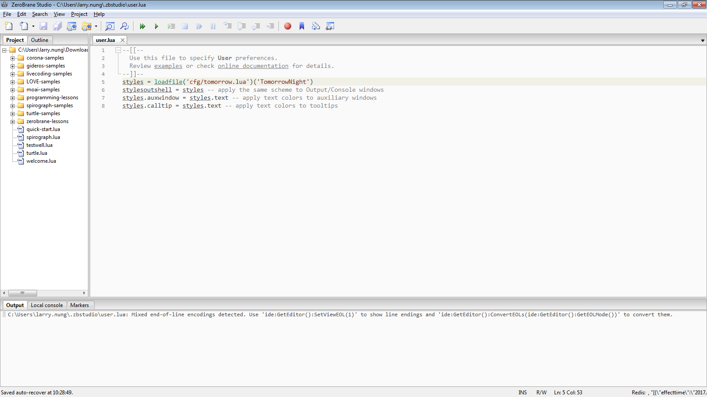Image resolution: width=707 pixels, height=397 pixels.
Task: Expand the corona-samples folder
Action: pos(13,58)
